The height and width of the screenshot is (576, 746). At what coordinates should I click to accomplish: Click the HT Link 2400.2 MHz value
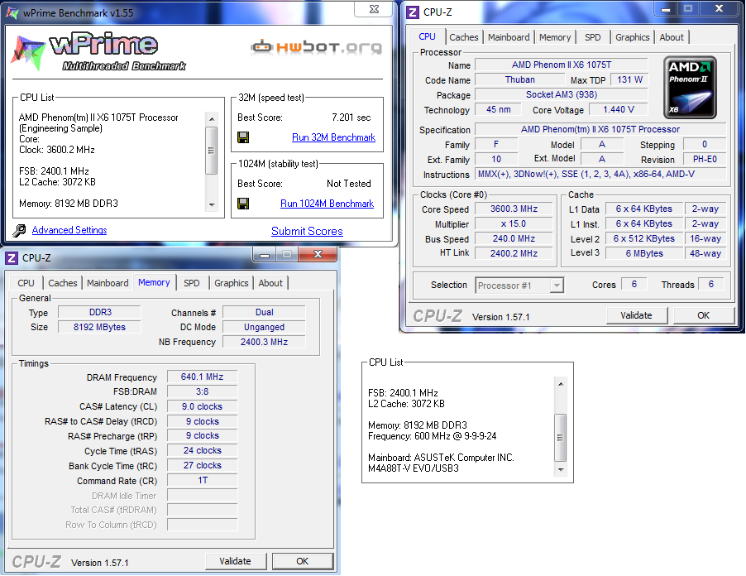click(x=514, y=254)
